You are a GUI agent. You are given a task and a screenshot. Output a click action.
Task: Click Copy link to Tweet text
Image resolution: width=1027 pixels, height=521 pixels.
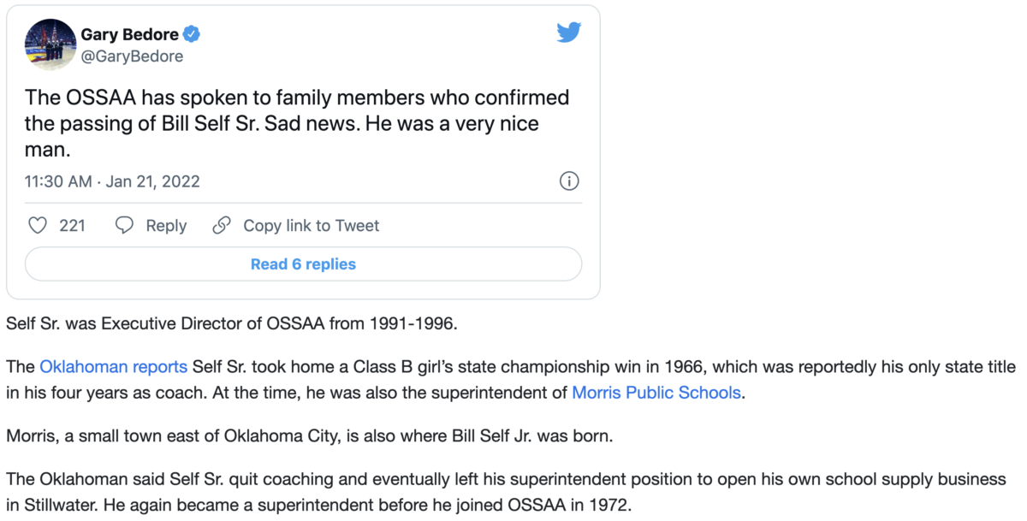click(x=312, y=226)
